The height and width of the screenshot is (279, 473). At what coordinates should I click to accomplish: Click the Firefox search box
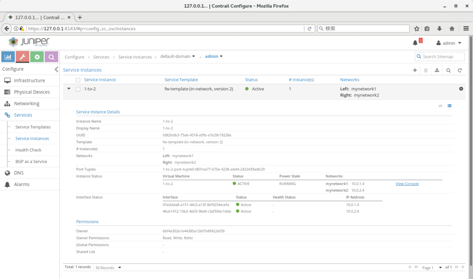364,29
